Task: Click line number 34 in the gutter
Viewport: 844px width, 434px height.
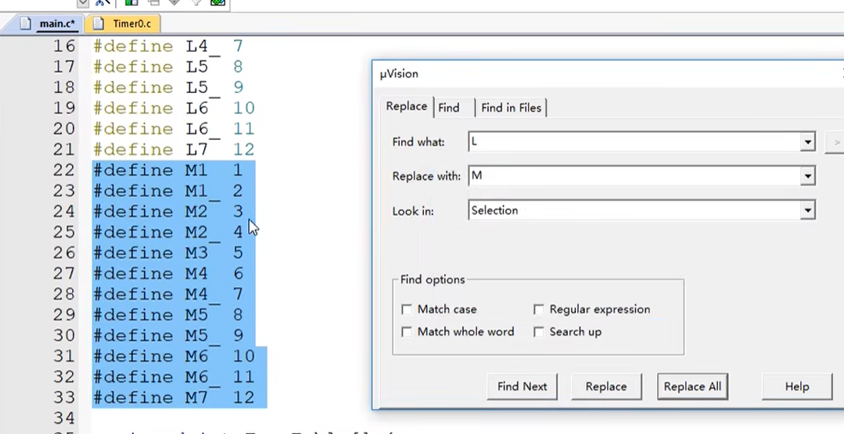Action: [x=64, y=418]
